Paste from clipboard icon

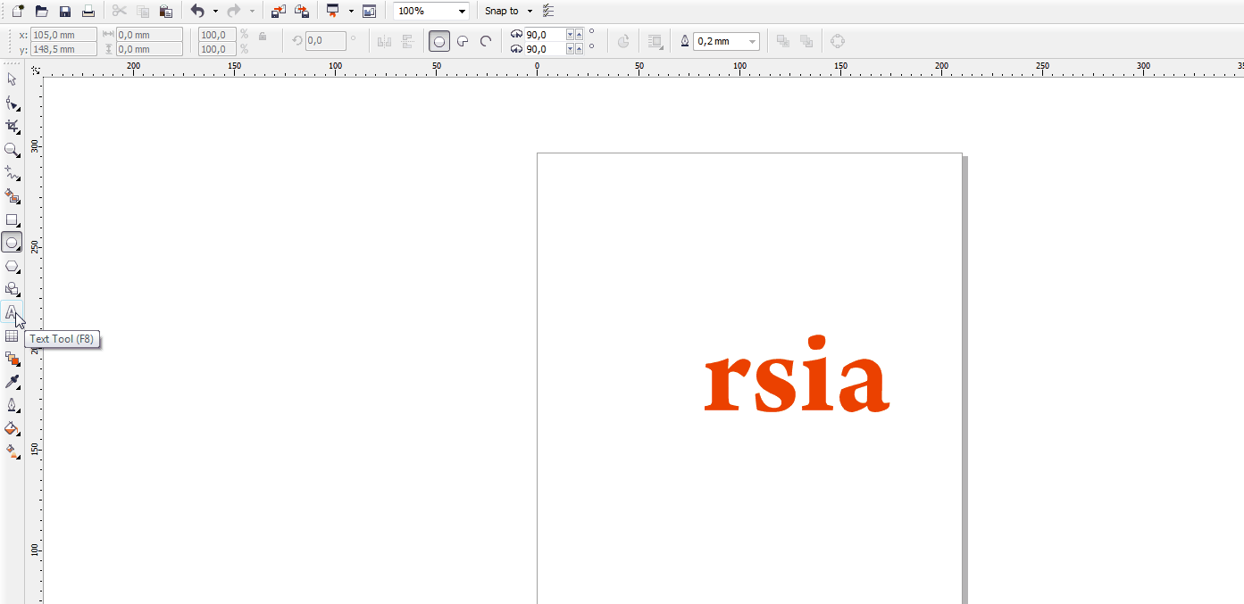[166, 11]
